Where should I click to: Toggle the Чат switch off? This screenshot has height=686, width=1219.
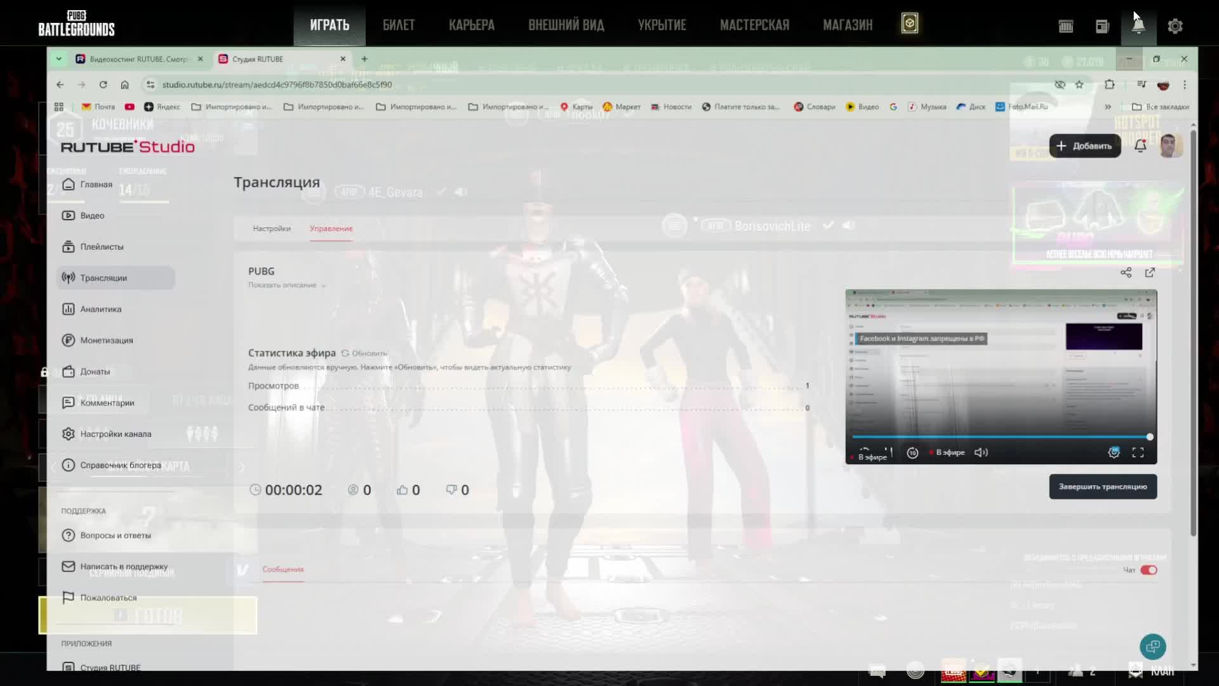[1149, 570]
